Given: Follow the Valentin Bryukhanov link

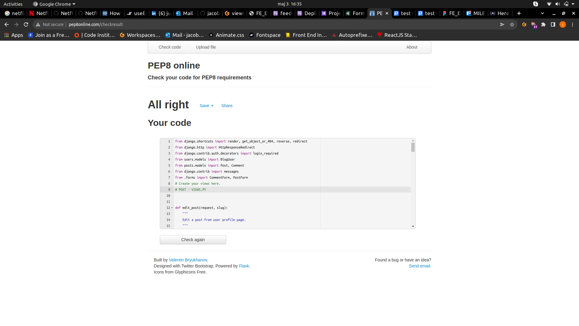Looking at the screenshot, I should tap(188, 260).
